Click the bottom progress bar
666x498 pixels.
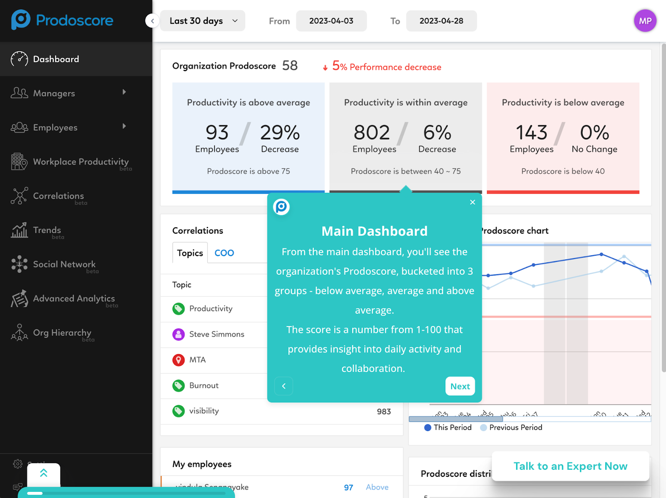126,493
